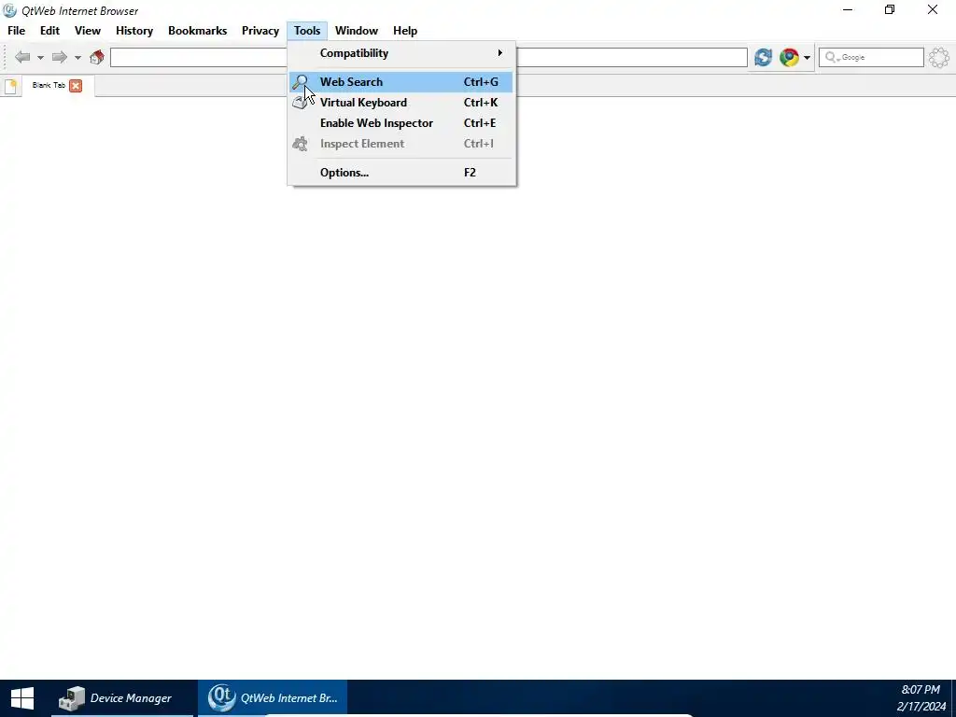Image resolution: width=956 pixels, height=717 pixels.
Task: Expand the Compatibility submenu
Action: [401, 53]
